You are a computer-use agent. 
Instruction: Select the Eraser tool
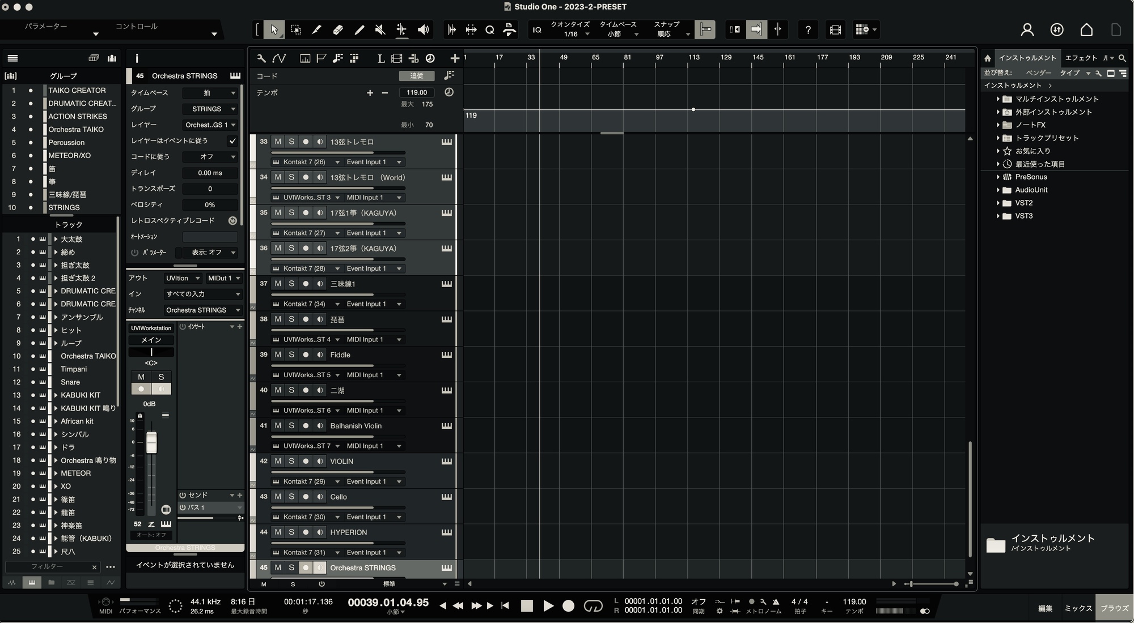click(x=338, y=30)
